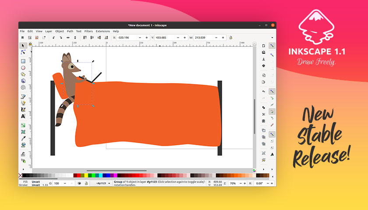The image size is (368, 210).
Task: Click the Cut scissors icon
Action: (264, 114)
